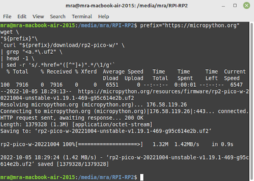
Task: Open the View menu
Action: 38,16
